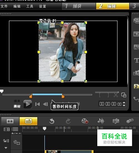Viewport: 139px width, 153px height.
Task: Click the timeline ruler playhead marker
Action: (x=44, y=129)
